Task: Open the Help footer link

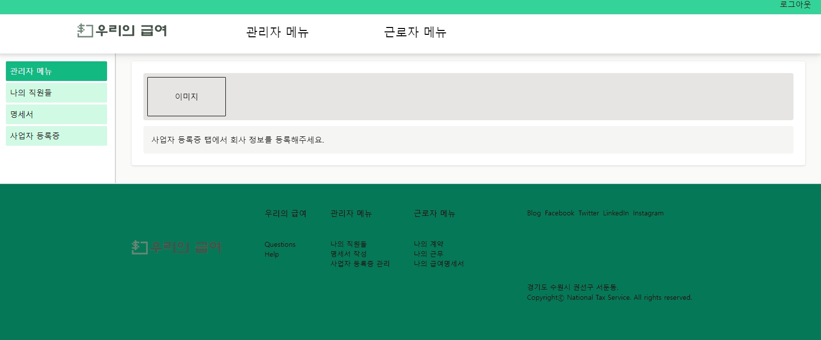Action: [x=272, y=254]
